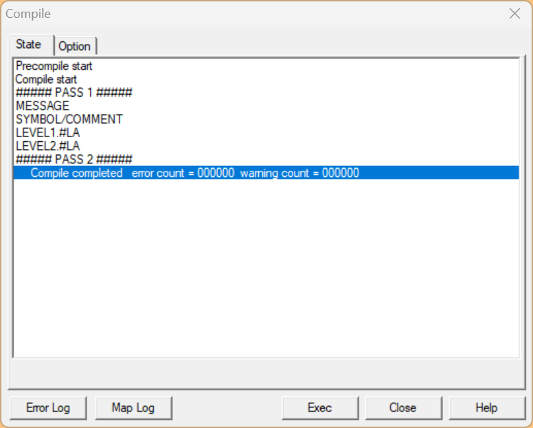Click the Exec button

[320, 407]
